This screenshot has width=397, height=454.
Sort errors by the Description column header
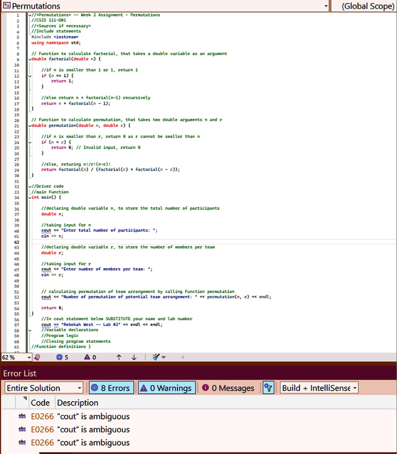78,403
